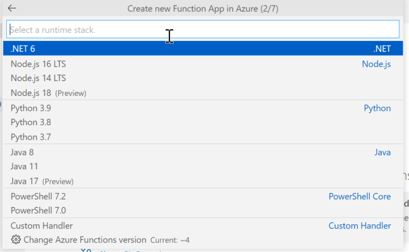This screenshot has height=252, width=409.
Task: Select Java 17 (Preview) runtime
Action: 42,181
